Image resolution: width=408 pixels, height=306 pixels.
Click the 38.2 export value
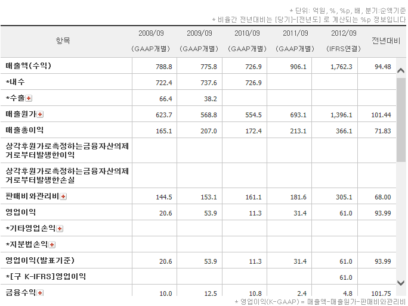211,99
